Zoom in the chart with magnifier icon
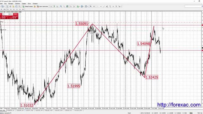 pos(61,6)
